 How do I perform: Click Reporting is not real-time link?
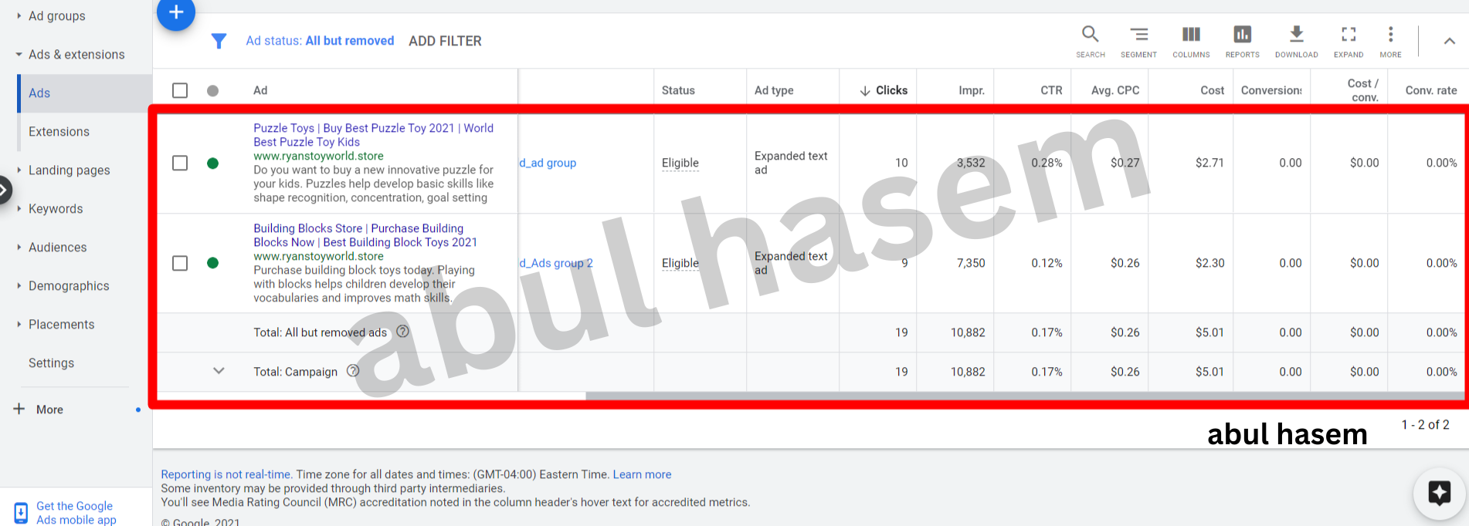coord(226,474)
